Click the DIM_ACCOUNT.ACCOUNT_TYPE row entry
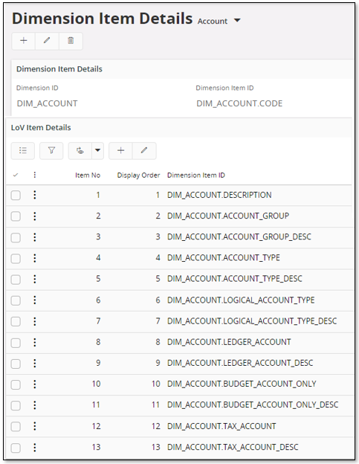 [223, 258]
